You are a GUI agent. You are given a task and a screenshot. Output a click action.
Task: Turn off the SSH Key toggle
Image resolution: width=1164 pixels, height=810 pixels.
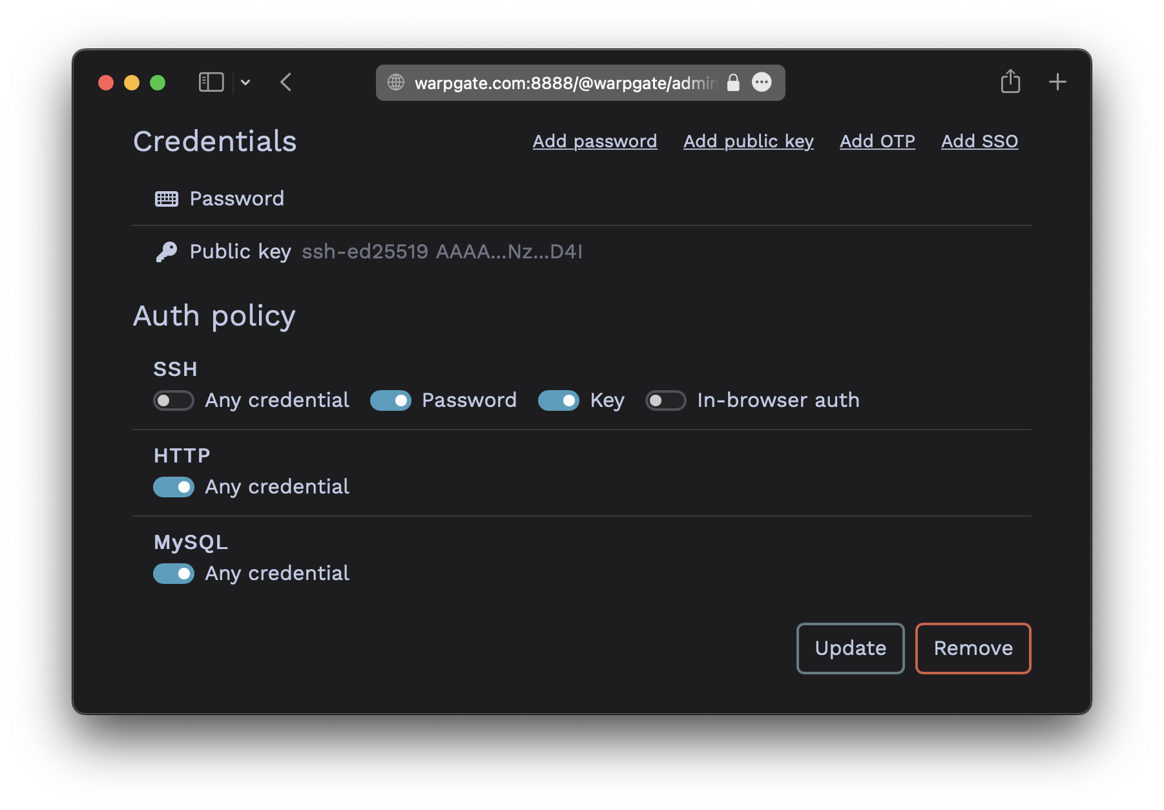tap(559, 400)
